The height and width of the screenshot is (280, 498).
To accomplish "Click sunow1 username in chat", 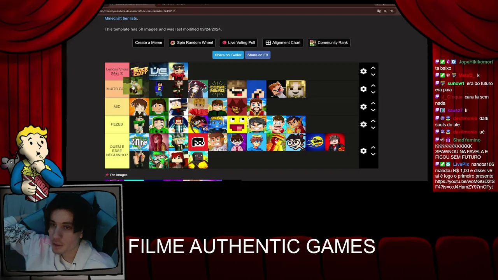I will 456,84.
